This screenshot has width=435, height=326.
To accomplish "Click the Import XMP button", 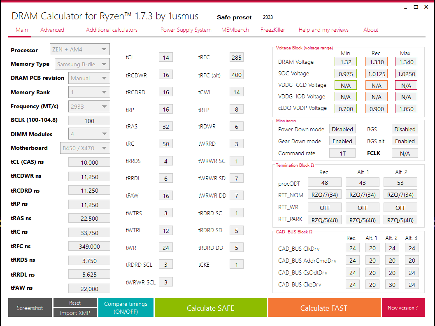I will (75, 313).
